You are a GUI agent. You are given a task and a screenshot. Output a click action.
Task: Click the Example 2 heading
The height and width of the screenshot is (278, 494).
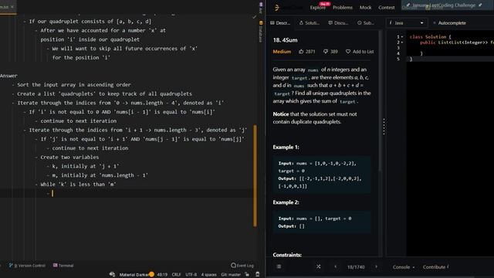286,202
